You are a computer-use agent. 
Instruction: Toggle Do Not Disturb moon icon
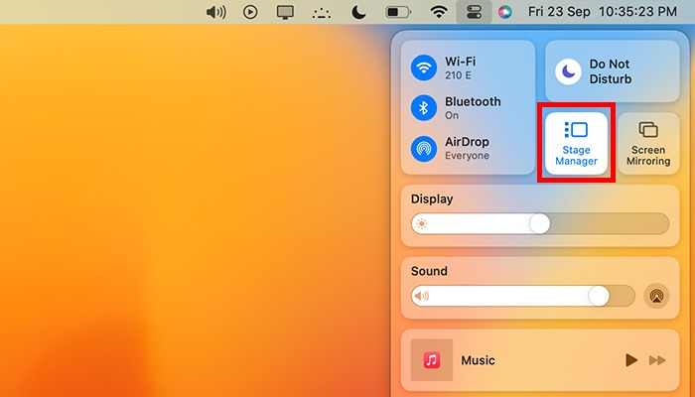click(568, 71)
